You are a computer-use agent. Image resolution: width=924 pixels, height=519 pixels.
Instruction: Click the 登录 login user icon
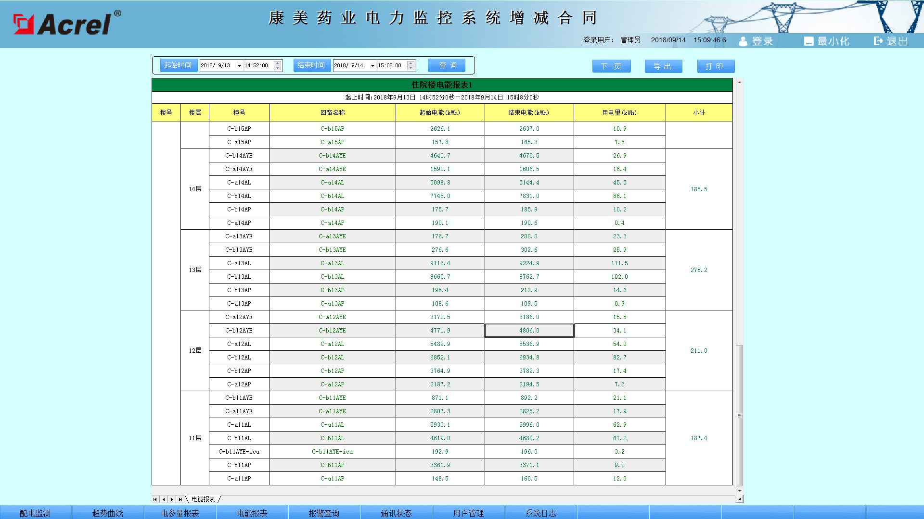743,41
